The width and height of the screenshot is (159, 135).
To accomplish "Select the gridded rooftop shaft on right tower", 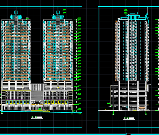I will coord(58,21).
